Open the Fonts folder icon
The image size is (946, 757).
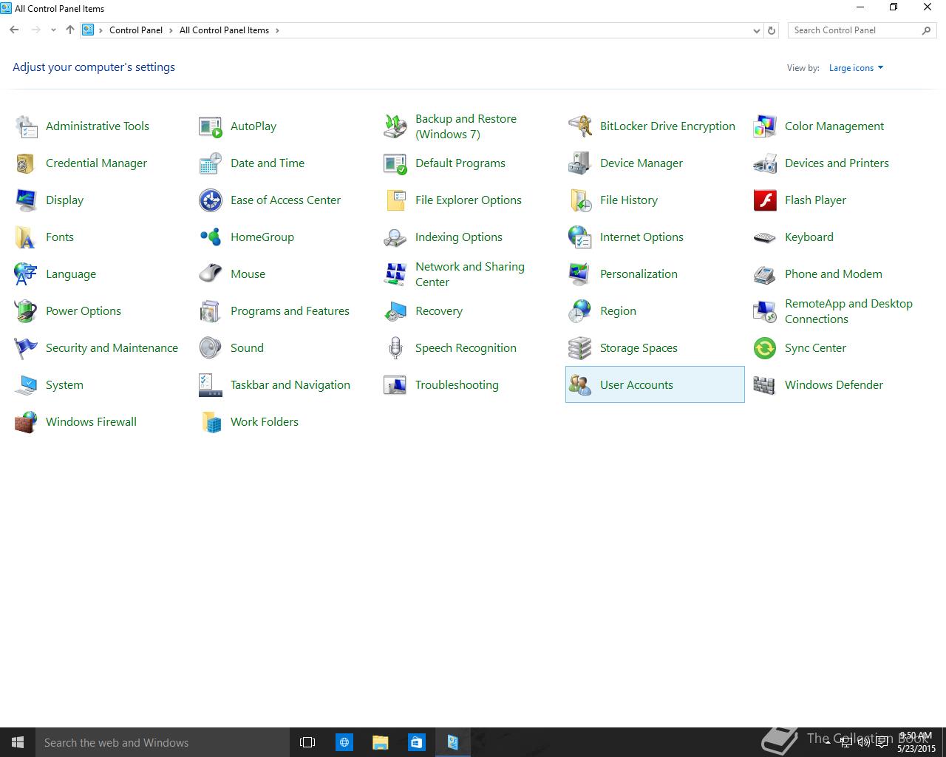coord(26,237)
